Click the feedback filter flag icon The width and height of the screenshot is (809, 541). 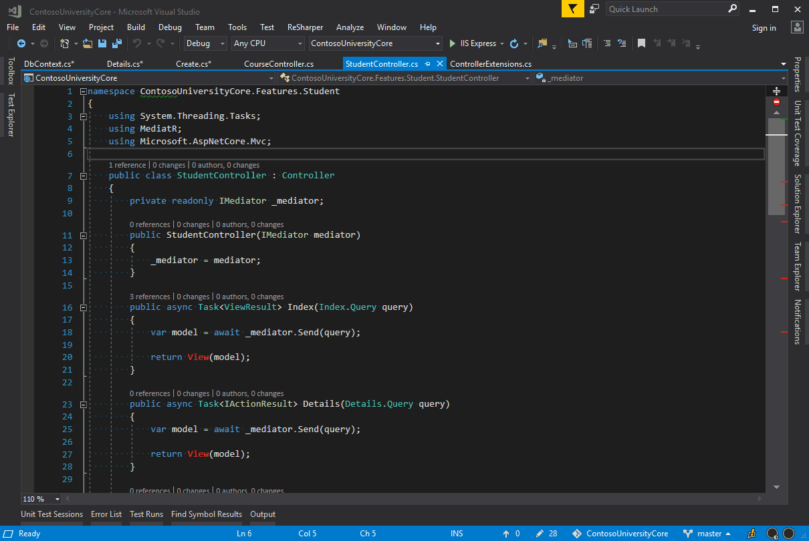tap(572, 9)
